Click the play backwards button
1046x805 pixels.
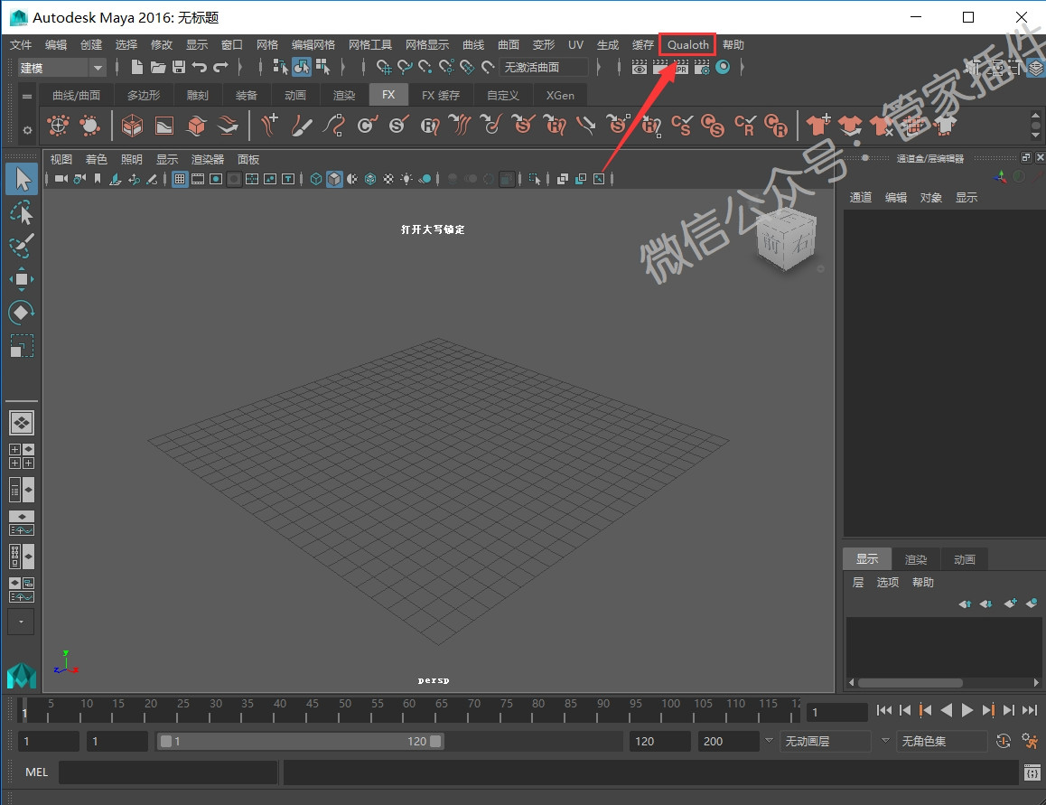coord(946,710)
